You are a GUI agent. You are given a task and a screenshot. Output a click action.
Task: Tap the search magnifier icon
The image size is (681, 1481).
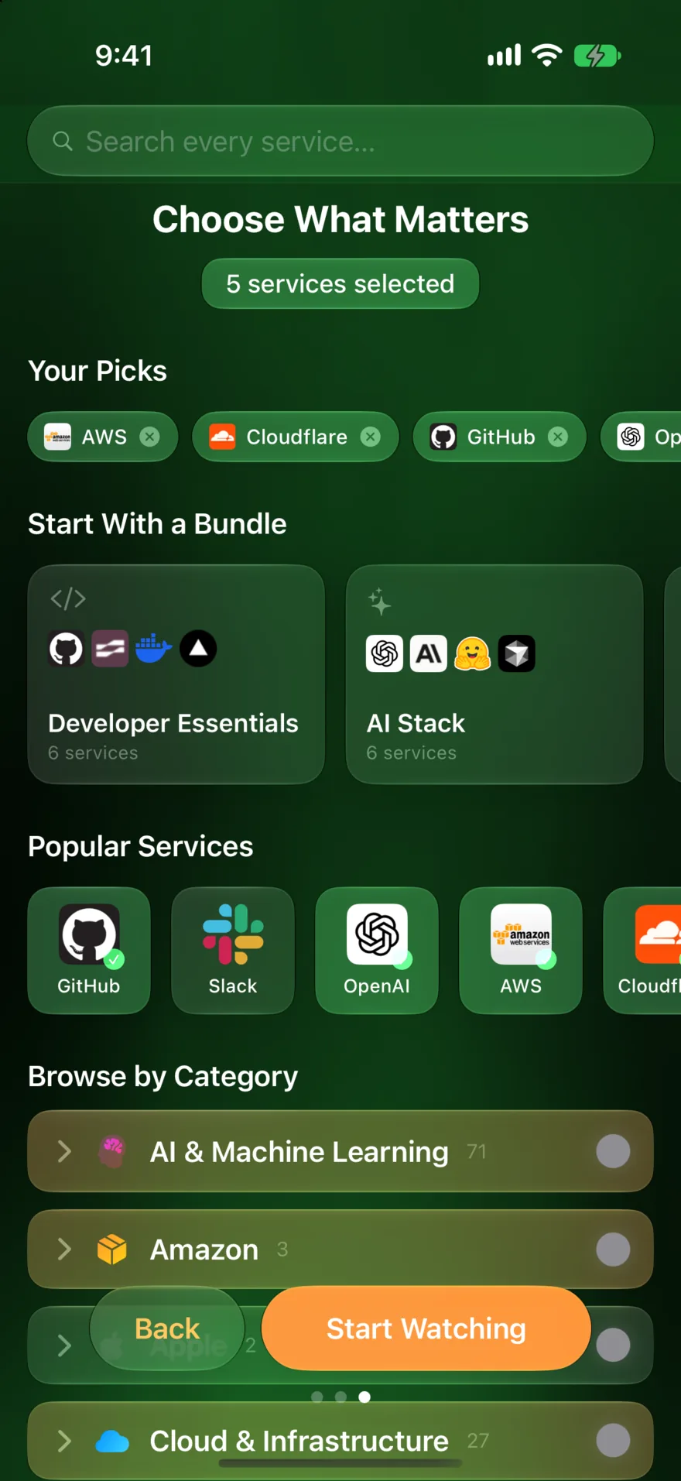coord(63,141)
